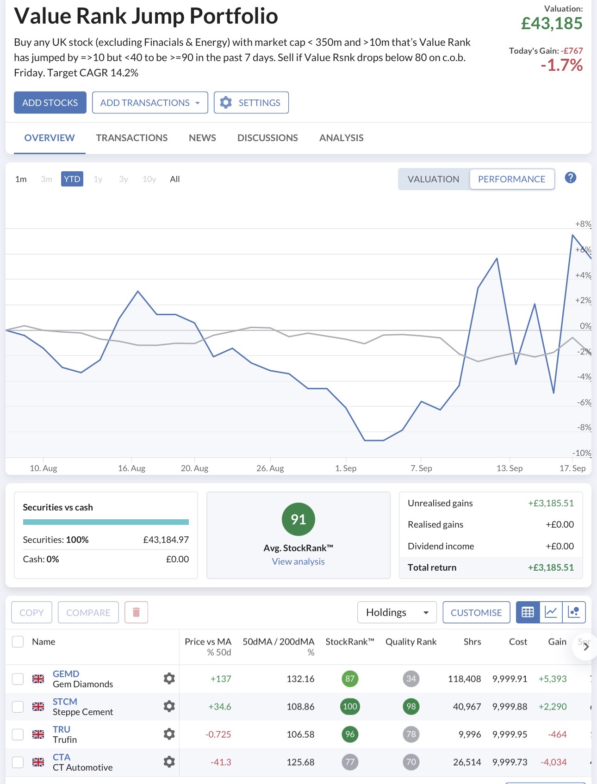
Task: Tick the checkbox for STCM Steppe Cement
Action: [x=18, y=706]
